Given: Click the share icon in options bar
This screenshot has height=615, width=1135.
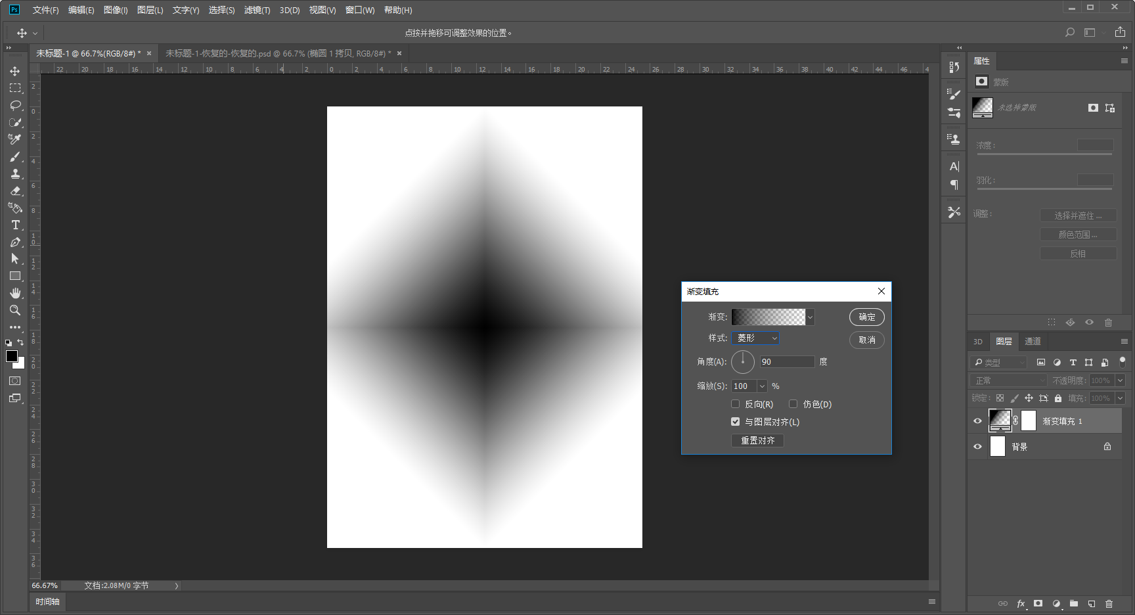Looking at the screenshot, I should (1120, 32).
